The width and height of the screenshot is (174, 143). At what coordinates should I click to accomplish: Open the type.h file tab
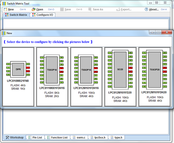click(116, 138)
